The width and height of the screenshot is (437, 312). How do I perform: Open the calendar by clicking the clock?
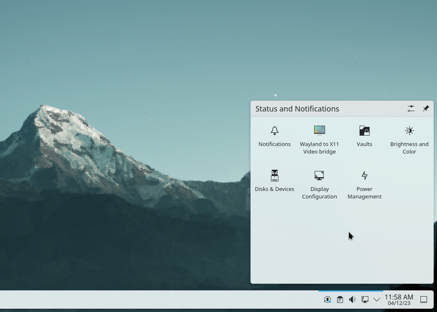point(399,297)
